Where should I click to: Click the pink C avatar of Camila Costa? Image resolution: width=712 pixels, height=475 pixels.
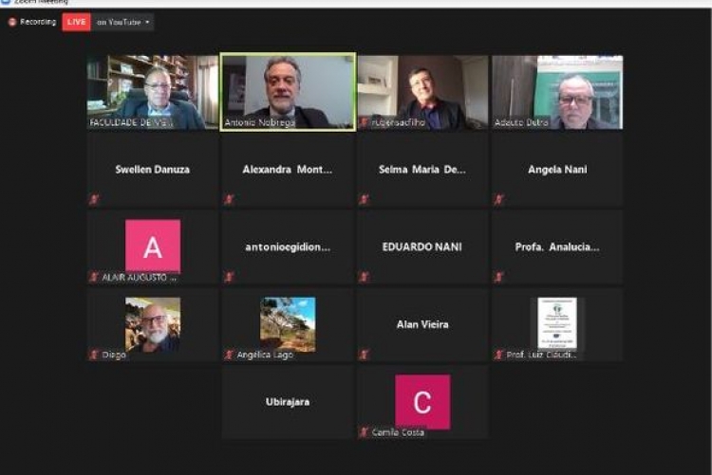coord(422,401)
